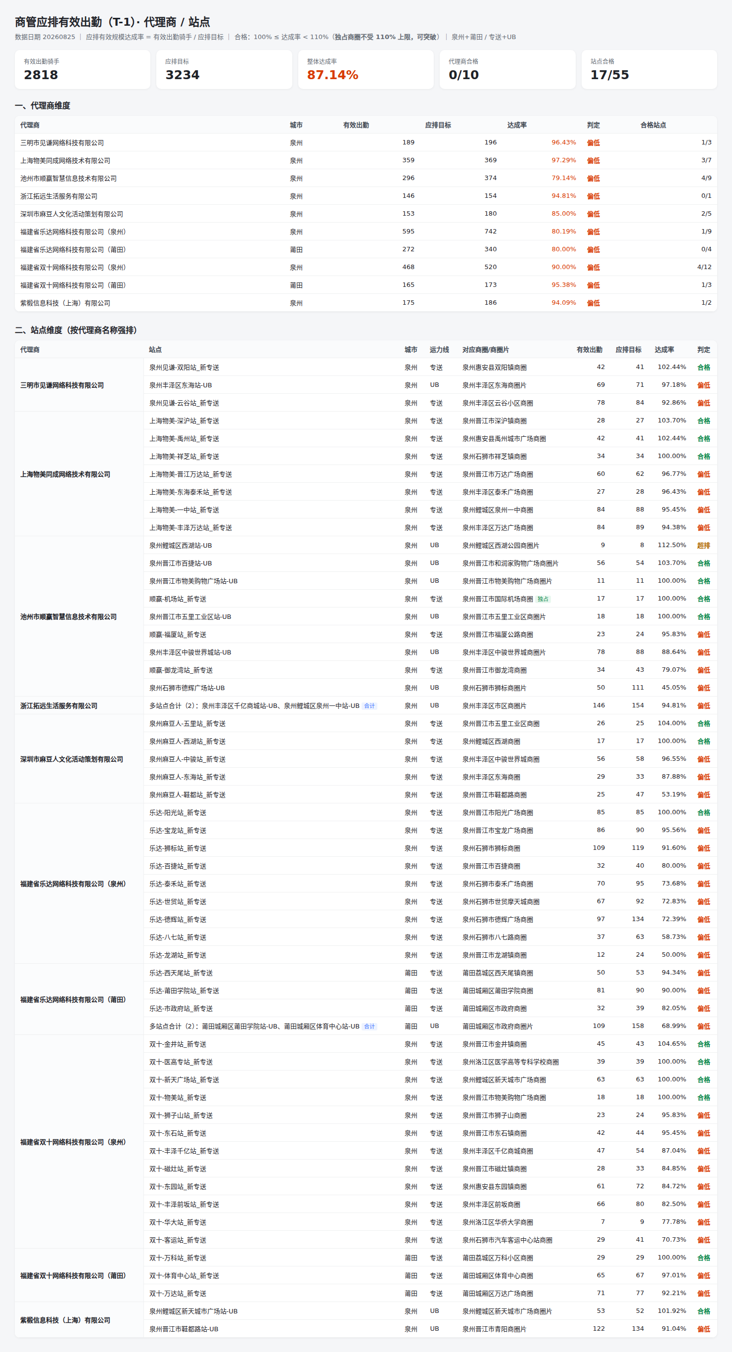
Task: Click the 104.65% rate value
Action: click(672, 1044)
